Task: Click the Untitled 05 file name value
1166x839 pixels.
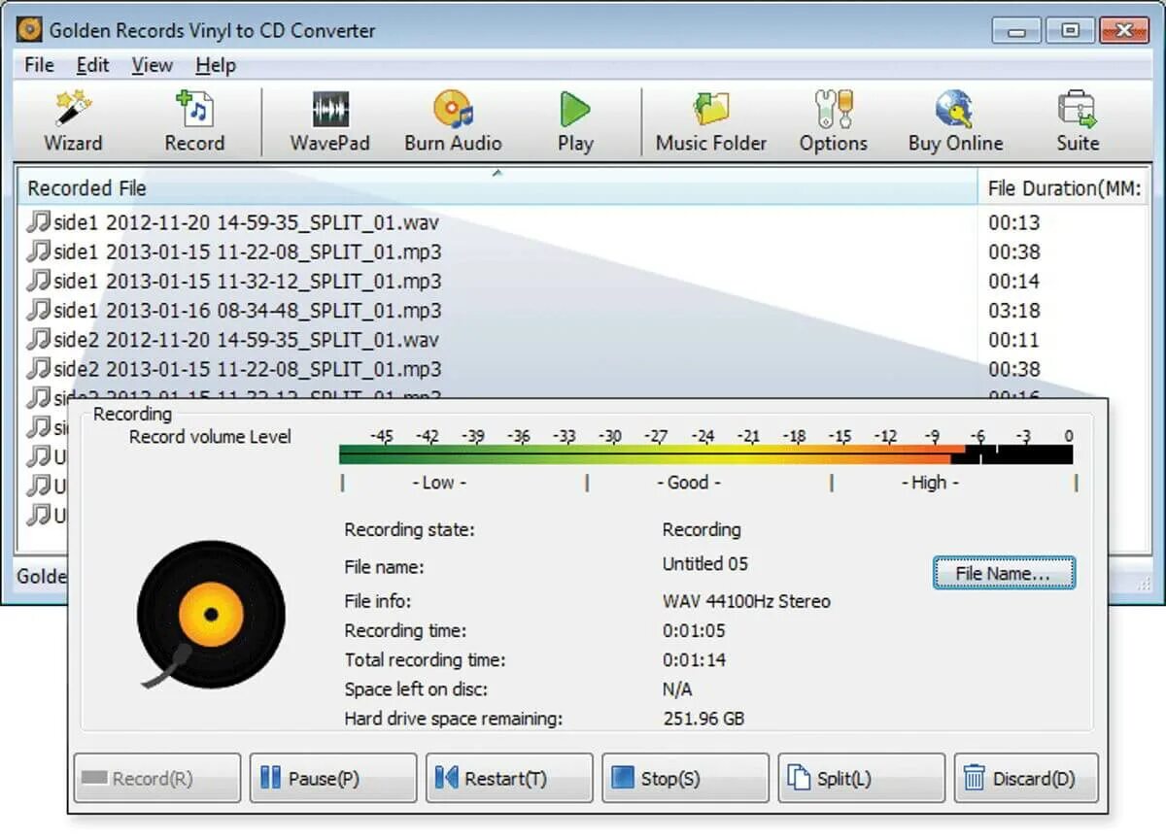Action: click(x=705, y=563)
